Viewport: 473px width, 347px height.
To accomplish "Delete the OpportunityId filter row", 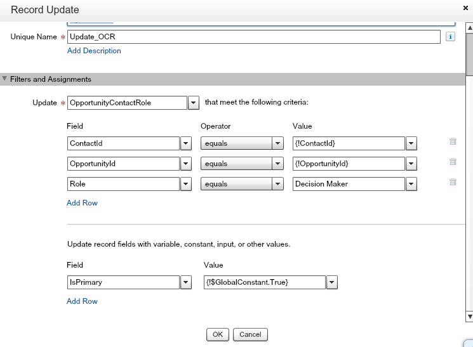I will (x=453, y=162).
